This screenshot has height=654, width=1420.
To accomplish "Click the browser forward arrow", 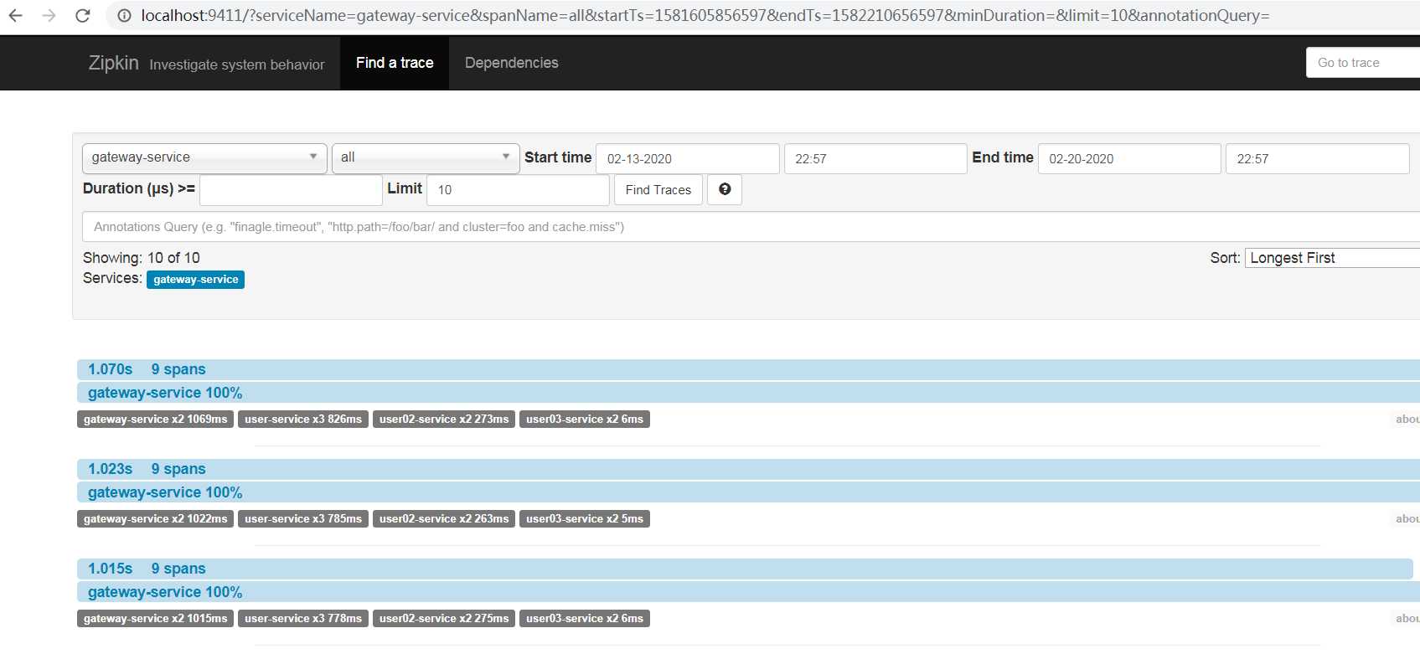I will (x=49, y=15).
